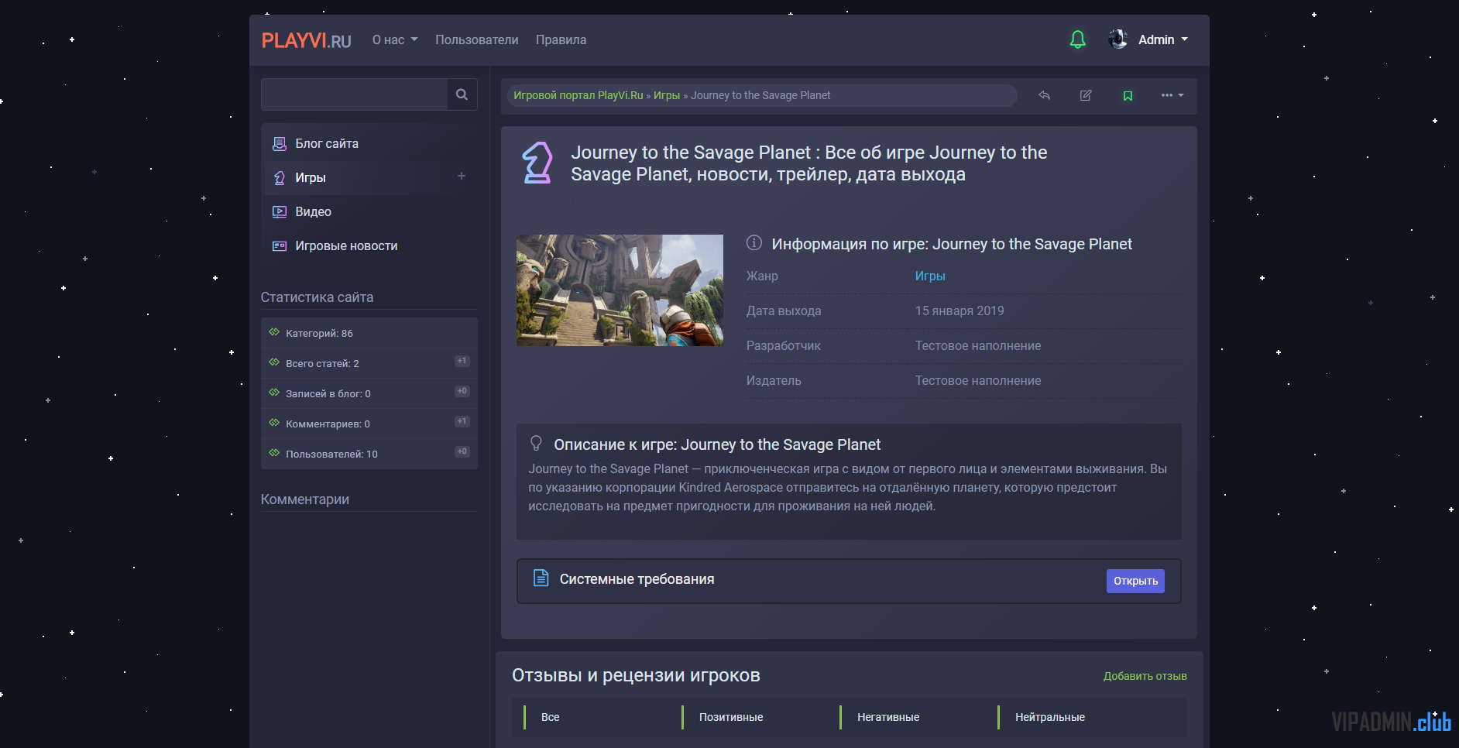Viewport: 1459px width, 748px height.
Task: Click the document icon near Системные требования
Action: click(x=541, y=578)
